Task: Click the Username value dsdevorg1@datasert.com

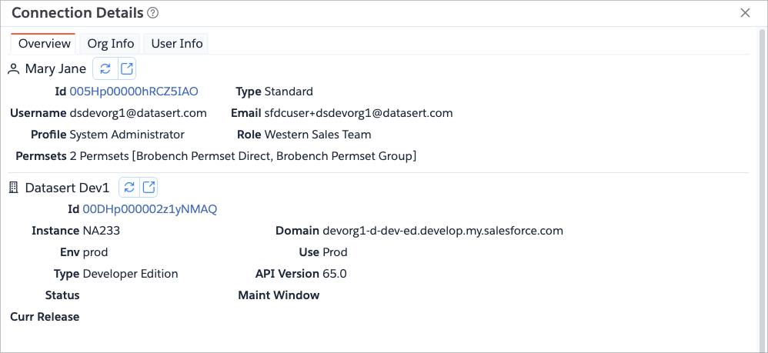Action: (138, 113)
